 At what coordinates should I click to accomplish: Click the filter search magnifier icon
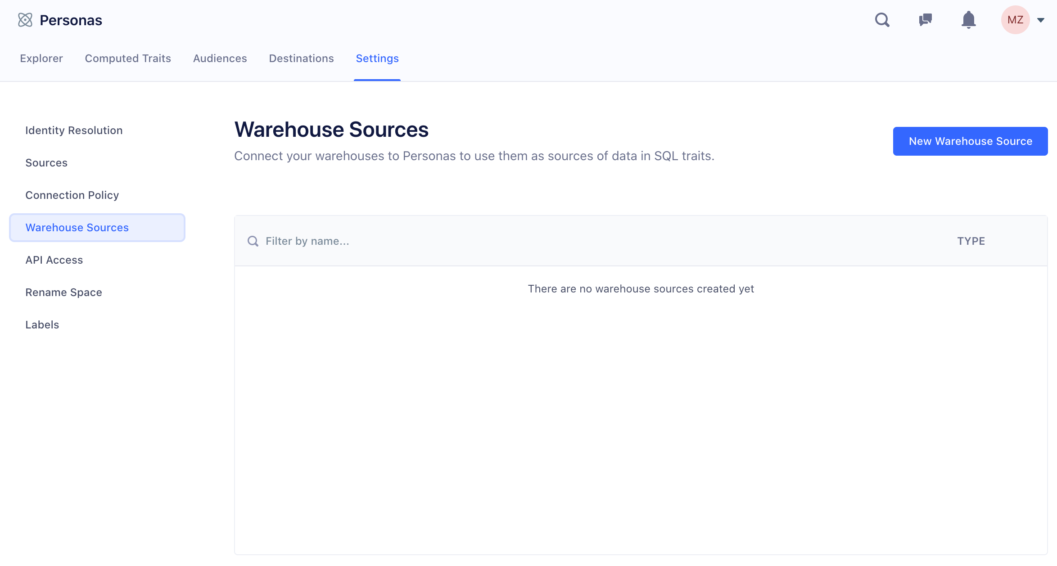[253, 241]
